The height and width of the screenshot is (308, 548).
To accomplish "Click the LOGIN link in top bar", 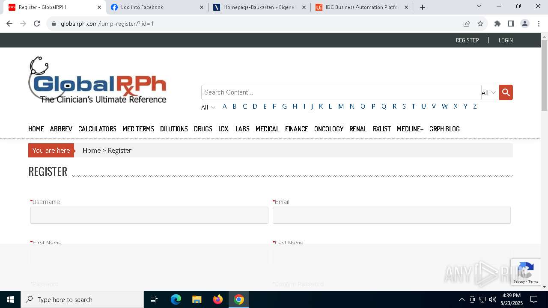I will coord(506,40).
